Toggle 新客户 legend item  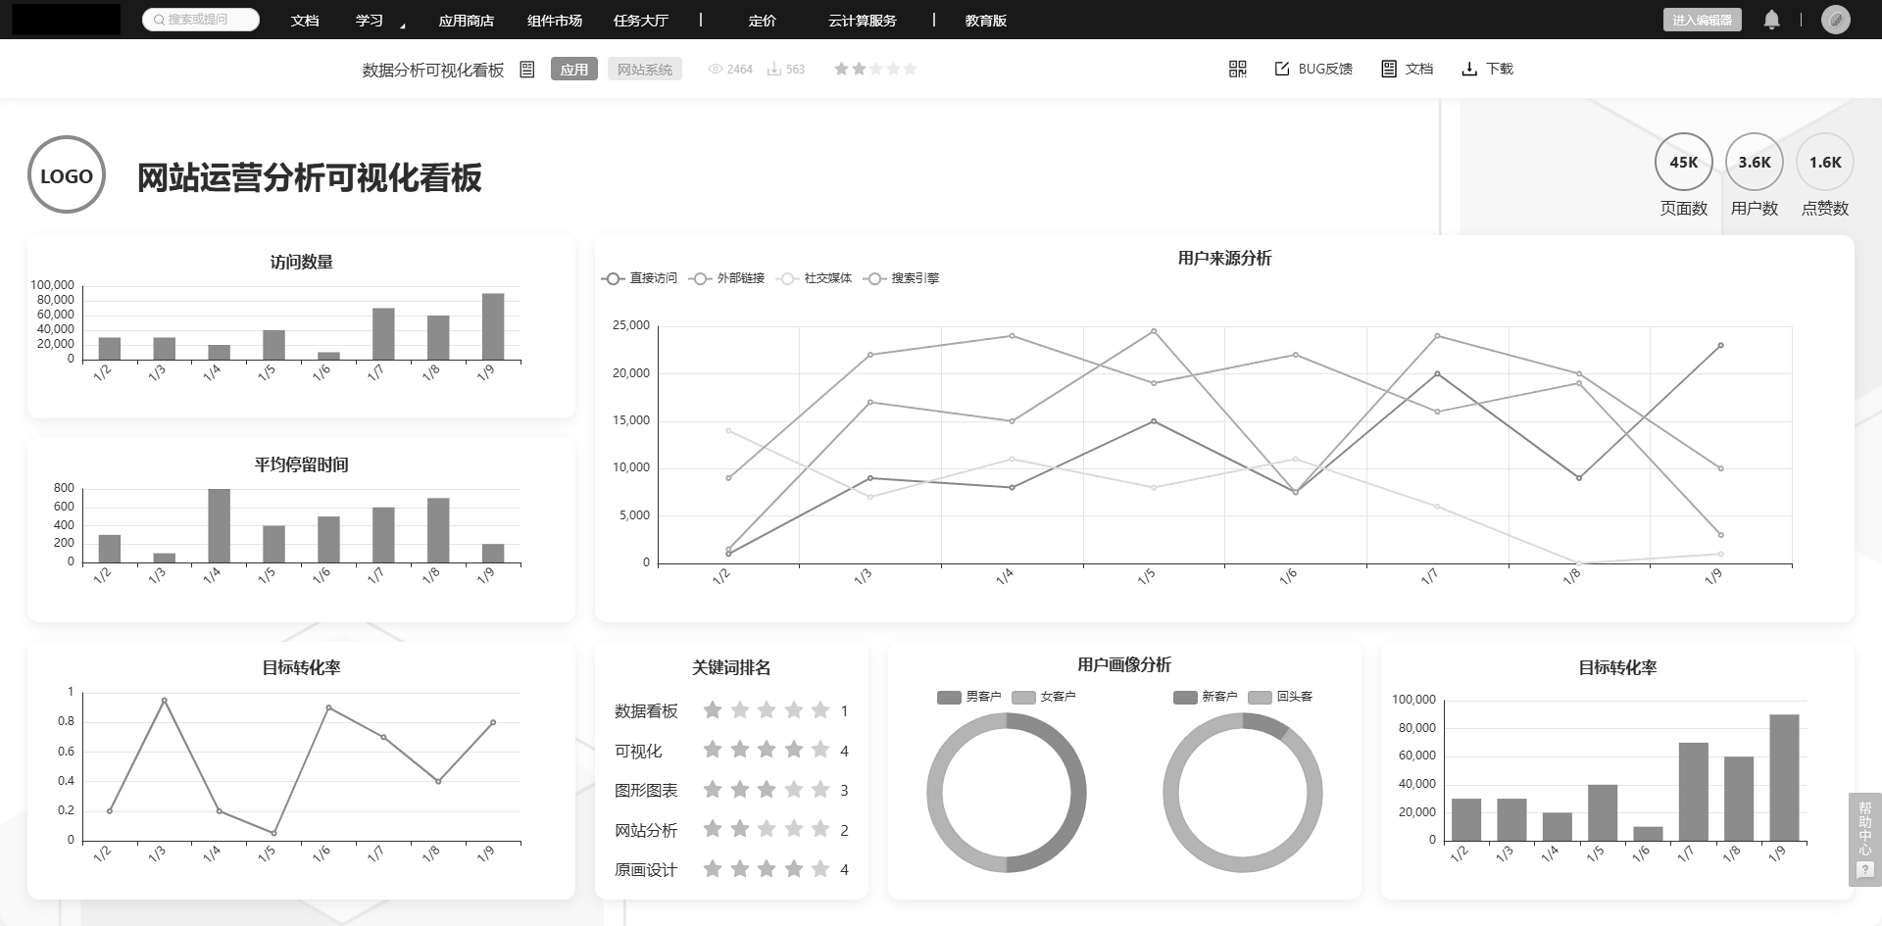[1205, 697]
